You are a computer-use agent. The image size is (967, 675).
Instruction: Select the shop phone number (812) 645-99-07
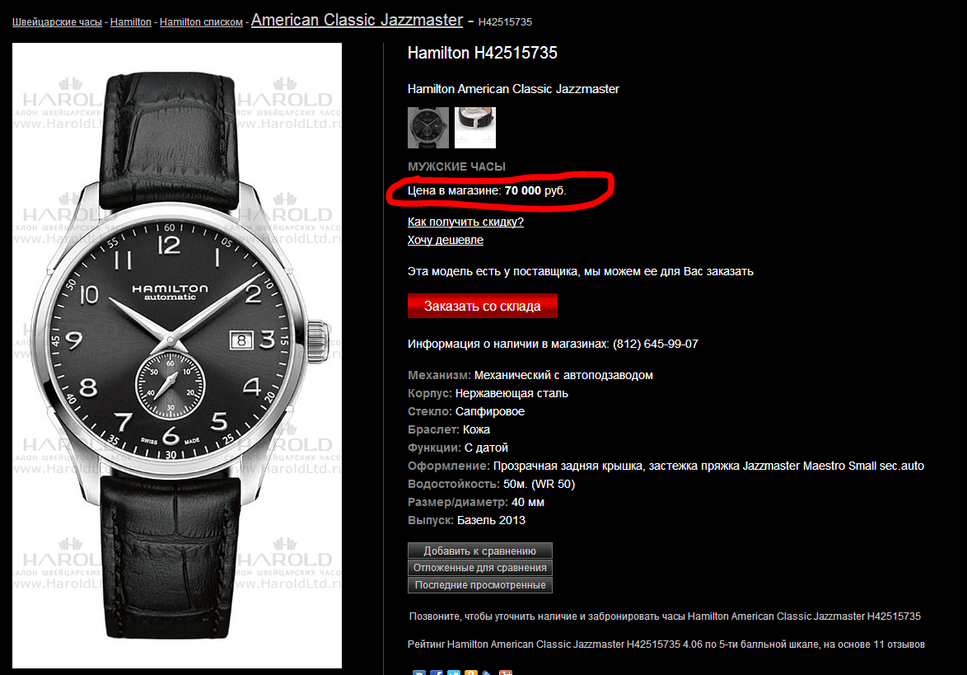656,345
